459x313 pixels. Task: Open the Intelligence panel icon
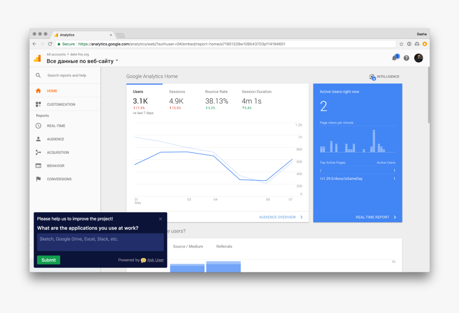coord(373,77)
